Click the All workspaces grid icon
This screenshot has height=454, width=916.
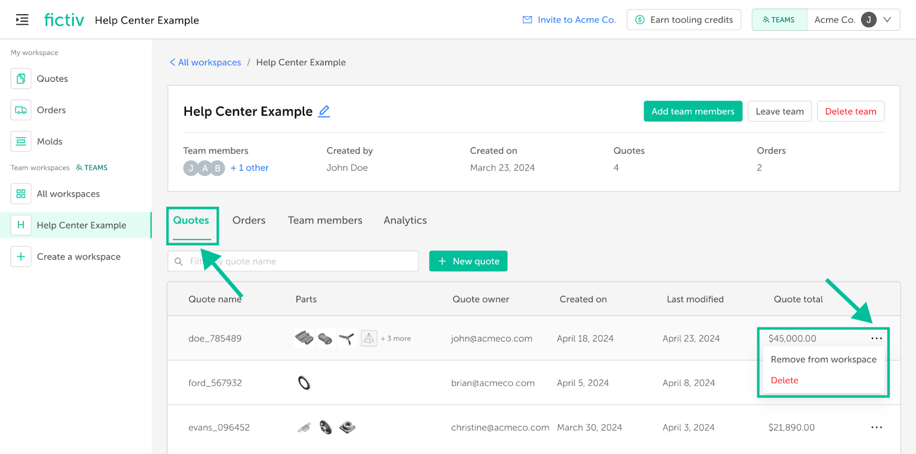[x=21, y=194]
